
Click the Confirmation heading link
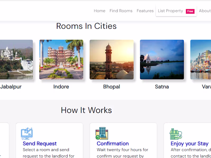[x=113, y=144]
